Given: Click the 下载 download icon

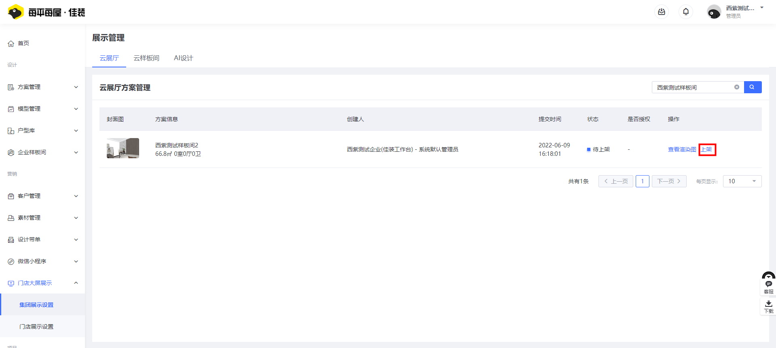Looking at the screenshot, I should [x=768, y=307].
